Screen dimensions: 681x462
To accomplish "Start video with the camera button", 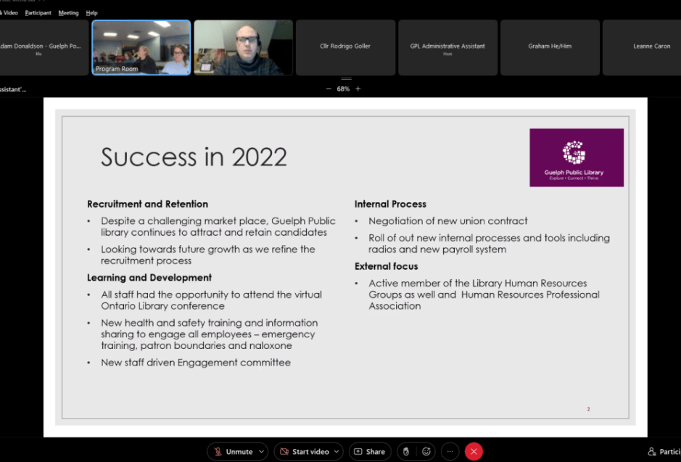I will click(x=304, y=452).
